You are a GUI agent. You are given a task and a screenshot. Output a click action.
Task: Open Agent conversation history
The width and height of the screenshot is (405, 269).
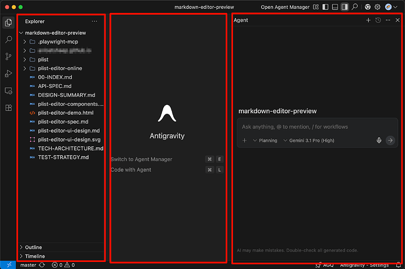tap(378, 20)
